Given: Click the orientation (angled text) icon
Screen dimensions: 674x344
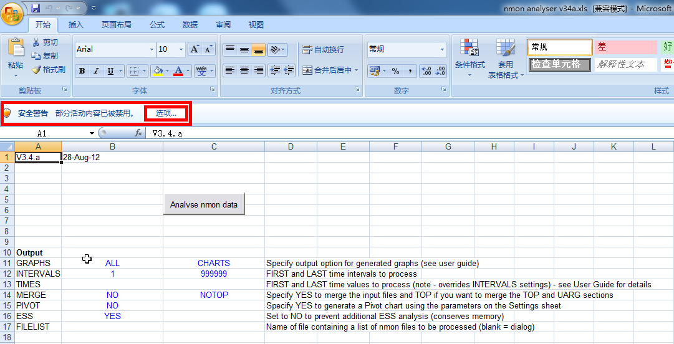Looking at the screenshot, I should 275,50.
